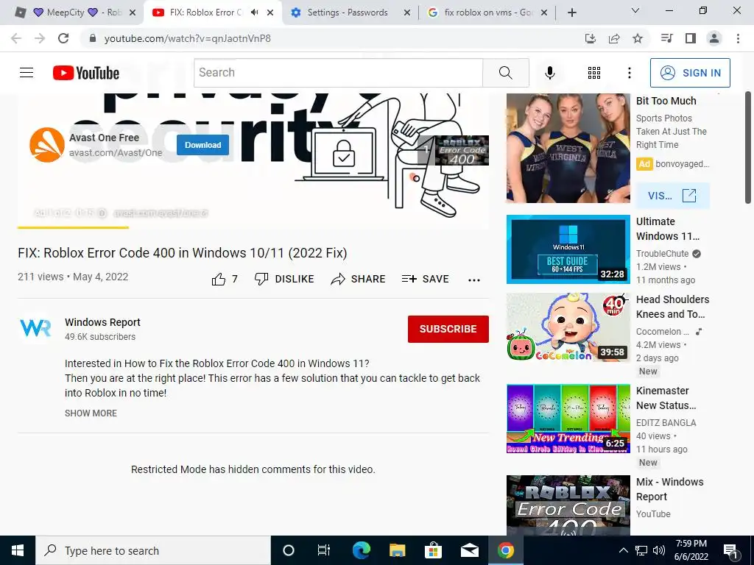Install or download page icon in address bar
The width and height of the screenshot is (754, 565).
coord(590,38)
